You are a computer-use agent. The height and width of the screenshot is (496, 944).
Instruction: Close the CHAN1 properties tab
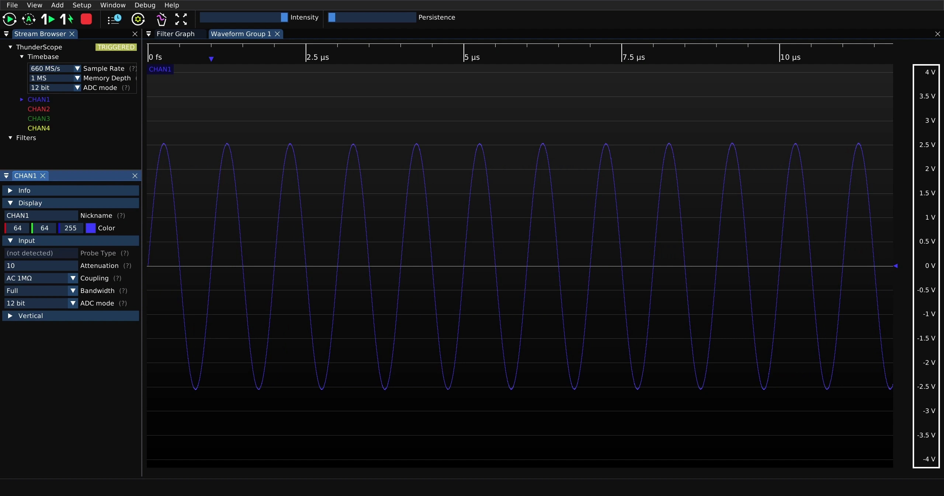(x=43, y=176)
